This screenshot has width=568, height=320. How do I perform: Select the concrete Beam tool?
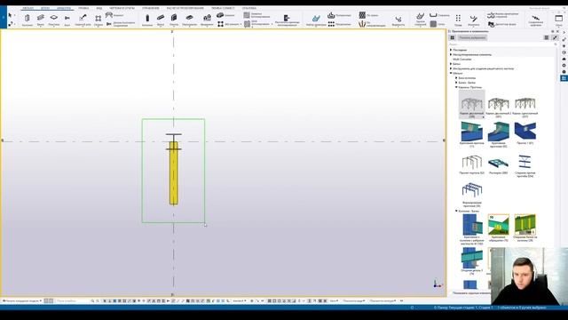coord(161,20)
